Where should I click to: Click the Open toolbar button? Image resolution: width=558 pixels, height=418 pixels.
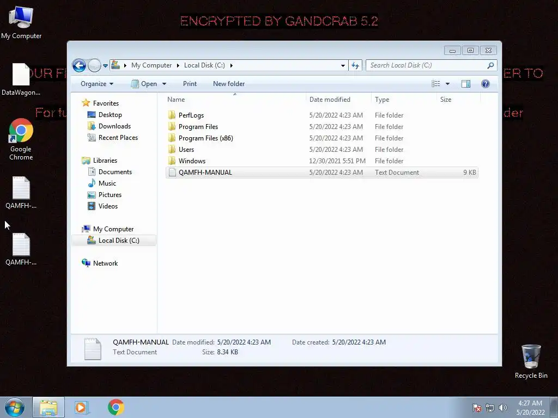(144, 84)
